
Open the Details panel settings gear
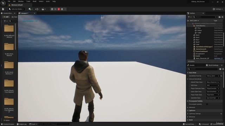[223, 69]
